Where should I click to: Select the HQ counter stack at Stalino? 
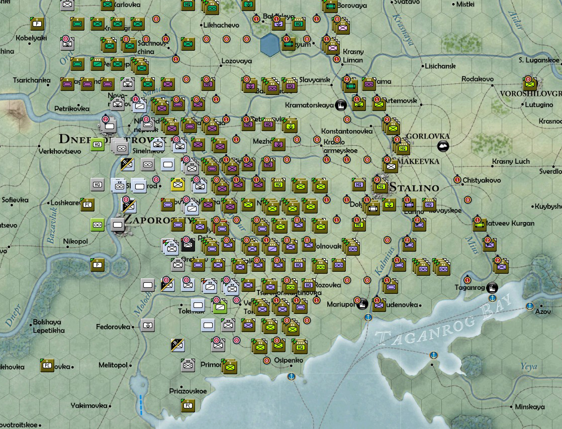(x=380, y=186)
